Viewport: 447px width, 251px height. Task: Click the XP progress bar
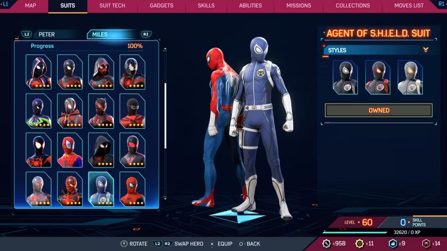point(354,232)
